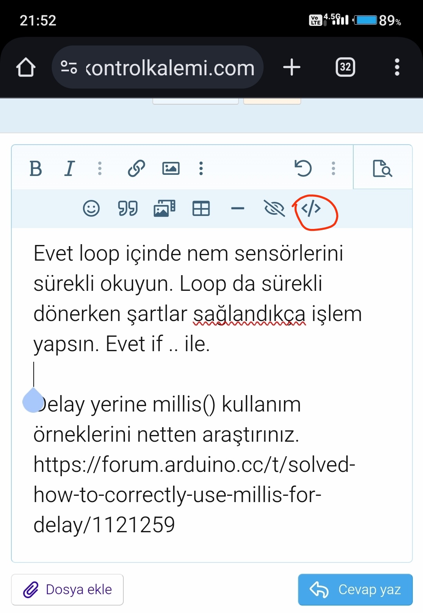Attach a file with Dosya ekle
Screen dimensions: 423x613
67,589
